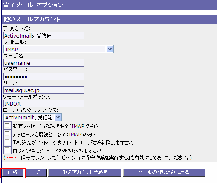Click the 作成 (create) button

tap(13, 173)
